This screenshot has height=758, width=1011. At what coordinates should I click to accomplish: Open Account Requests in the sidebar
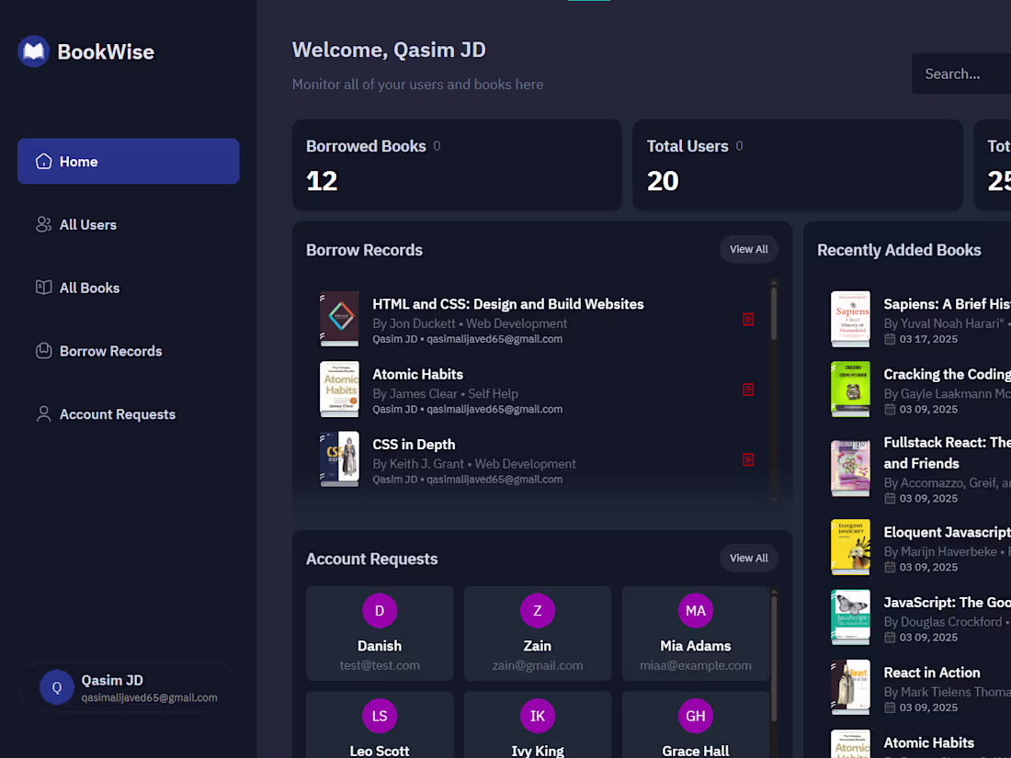(x=129, y=413)
